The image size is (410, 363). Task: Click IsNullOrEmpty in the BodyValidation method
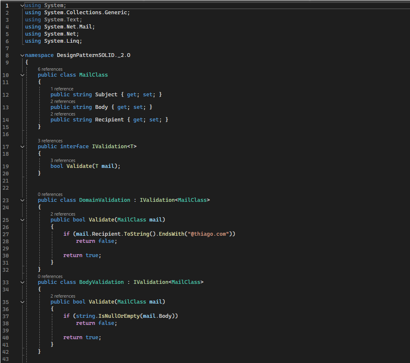[x=119, y=316]
